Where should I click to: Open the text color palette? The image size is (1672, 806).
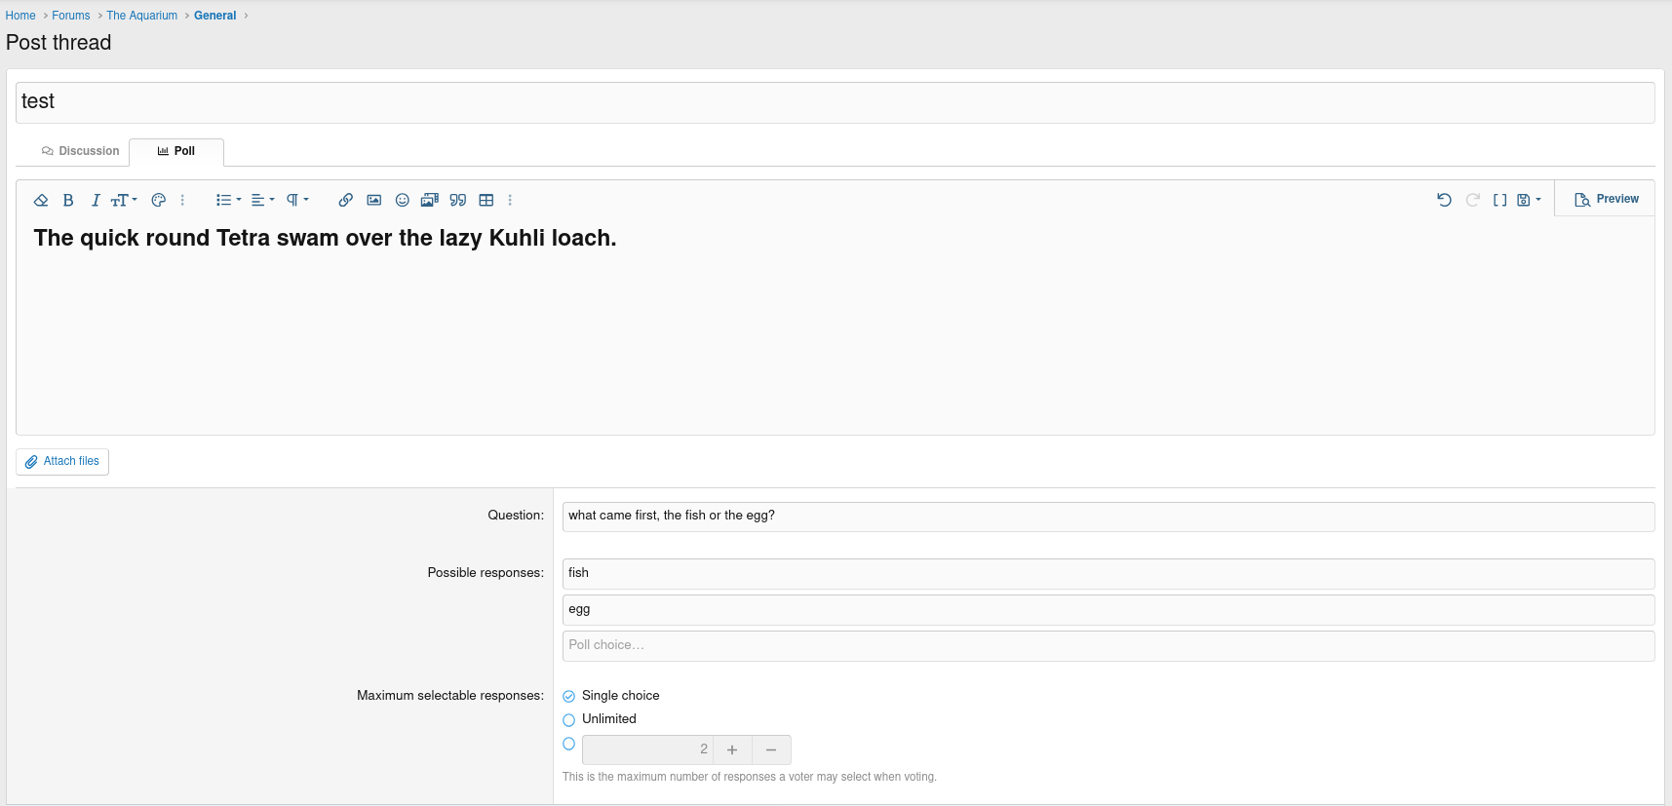click(x=158, y=200)
